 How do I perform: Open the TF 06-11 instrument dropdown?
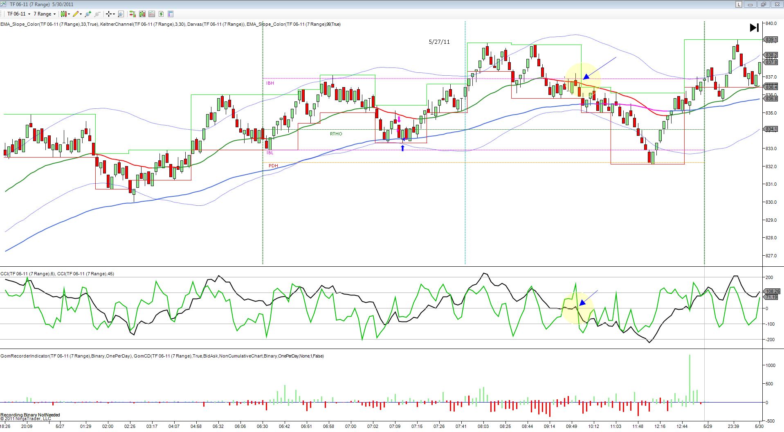(x=19, y=14)
